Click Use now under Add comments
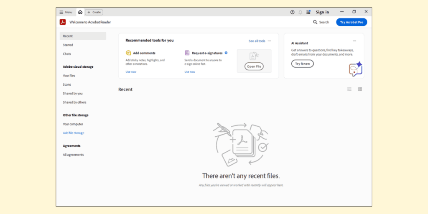The height and width of the screenshot is (214, 428). click(131, 72)
